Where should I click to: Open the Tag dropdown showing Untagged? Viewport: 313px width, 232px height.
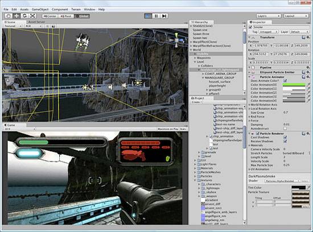click(x=268, y=32)
